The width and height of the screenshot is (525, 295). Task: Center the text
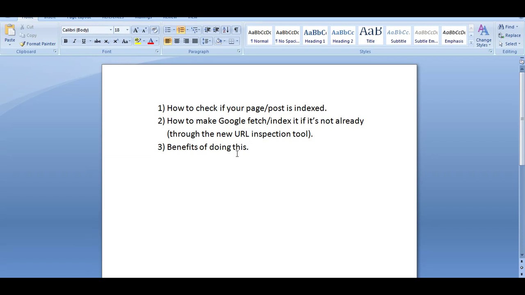pyautogui.click(x=177, y=41)
